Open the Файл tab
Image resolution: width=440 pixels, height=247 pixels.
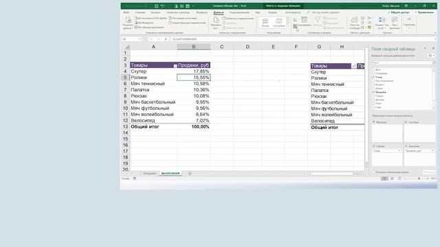click(x=126, y=12)
